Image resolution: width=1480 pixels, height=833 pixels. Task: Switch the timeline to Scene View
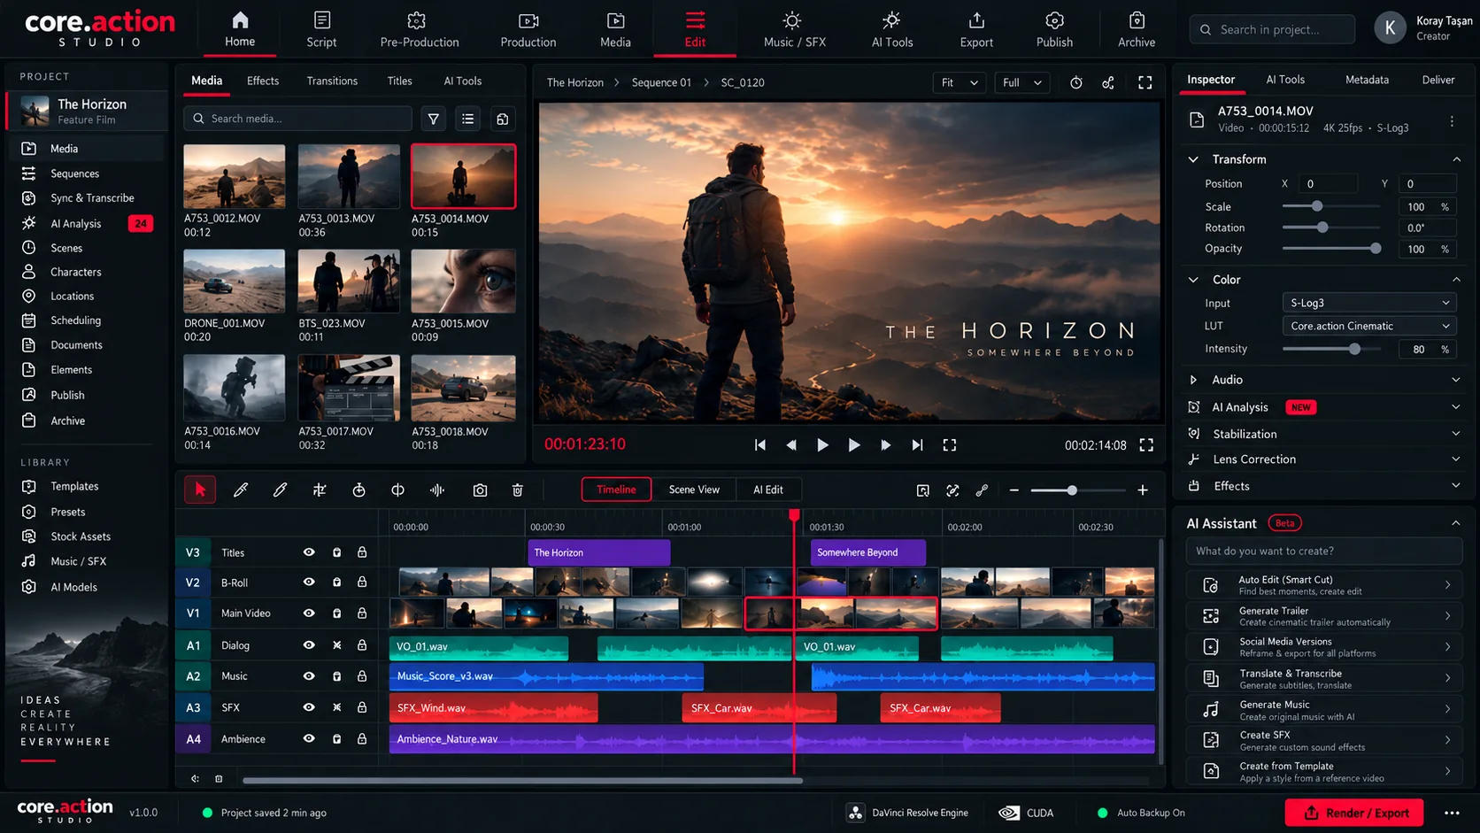coord(694,490)
